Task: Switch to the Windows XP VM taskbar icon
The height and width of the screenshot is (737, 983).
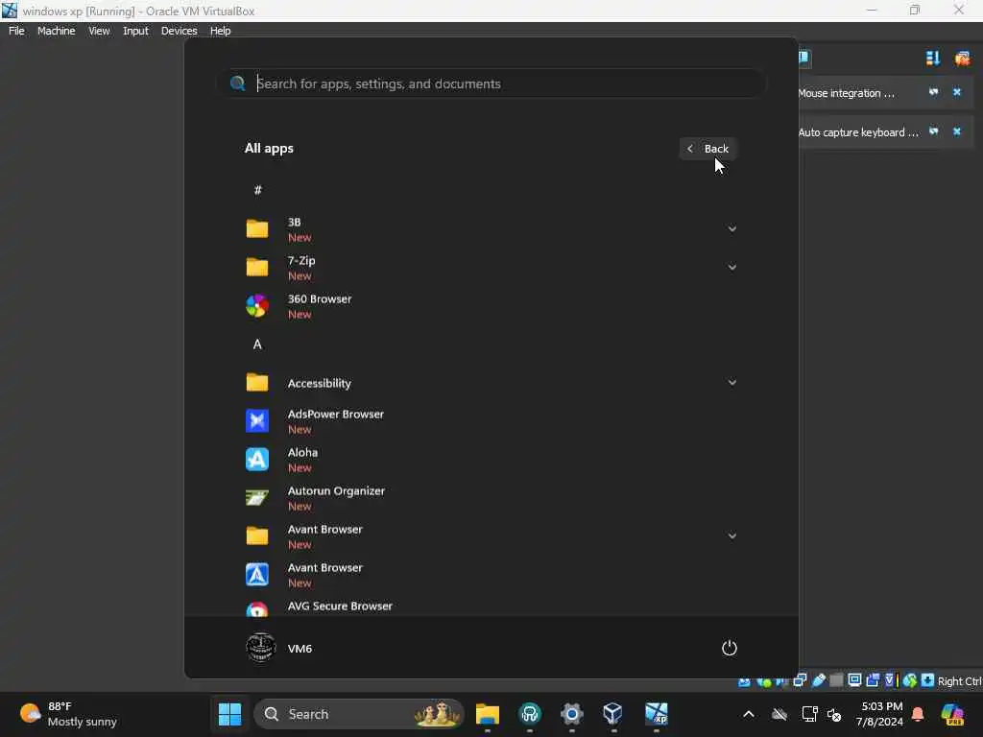Action: click(x=657, y=714)
